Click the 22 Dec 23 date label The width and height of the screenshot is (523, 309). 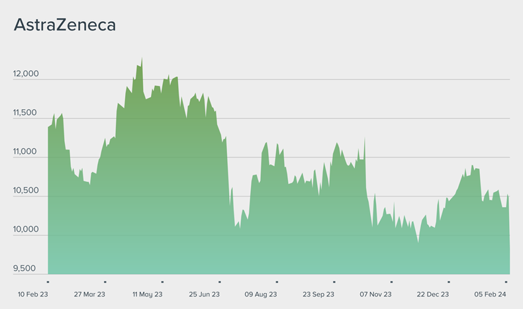pos(433,294)
